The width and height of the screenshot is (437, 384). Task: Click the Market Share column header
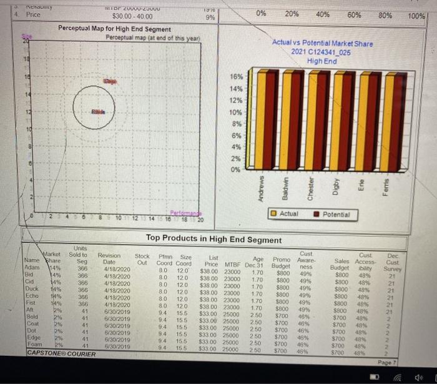52,257
